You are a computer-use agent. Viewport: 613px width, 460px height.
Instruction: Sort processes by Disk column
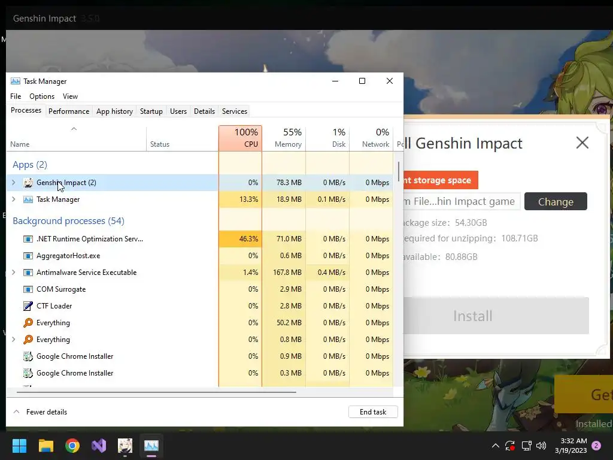click(327, 138)
